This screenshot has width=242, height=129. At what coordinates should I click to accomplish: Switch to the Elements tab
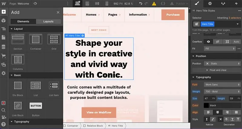point(23,21)
